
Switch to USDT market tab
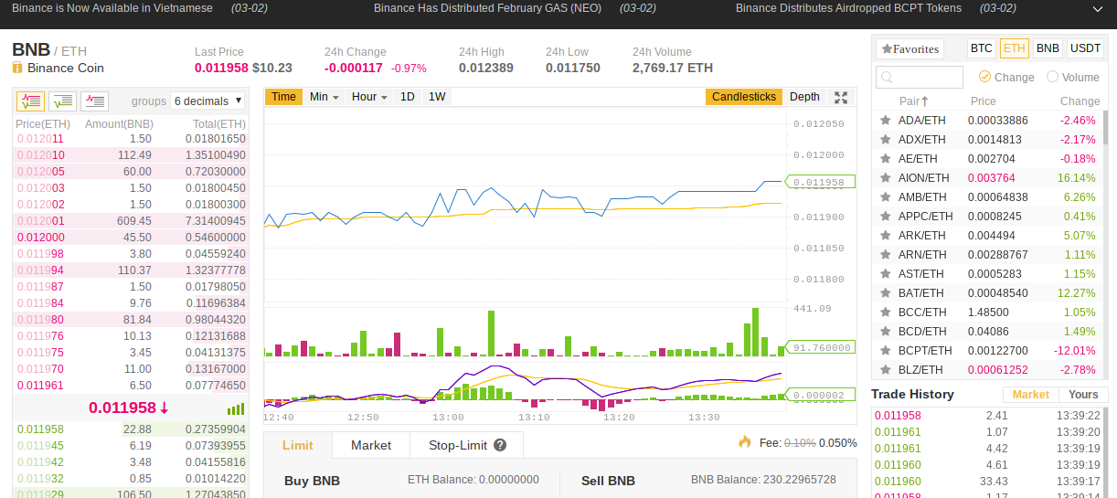(x=1085, y=48)
